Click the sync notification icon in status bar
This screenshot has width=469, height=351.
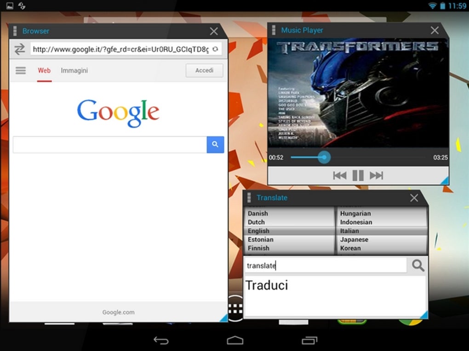click(22, 6)
